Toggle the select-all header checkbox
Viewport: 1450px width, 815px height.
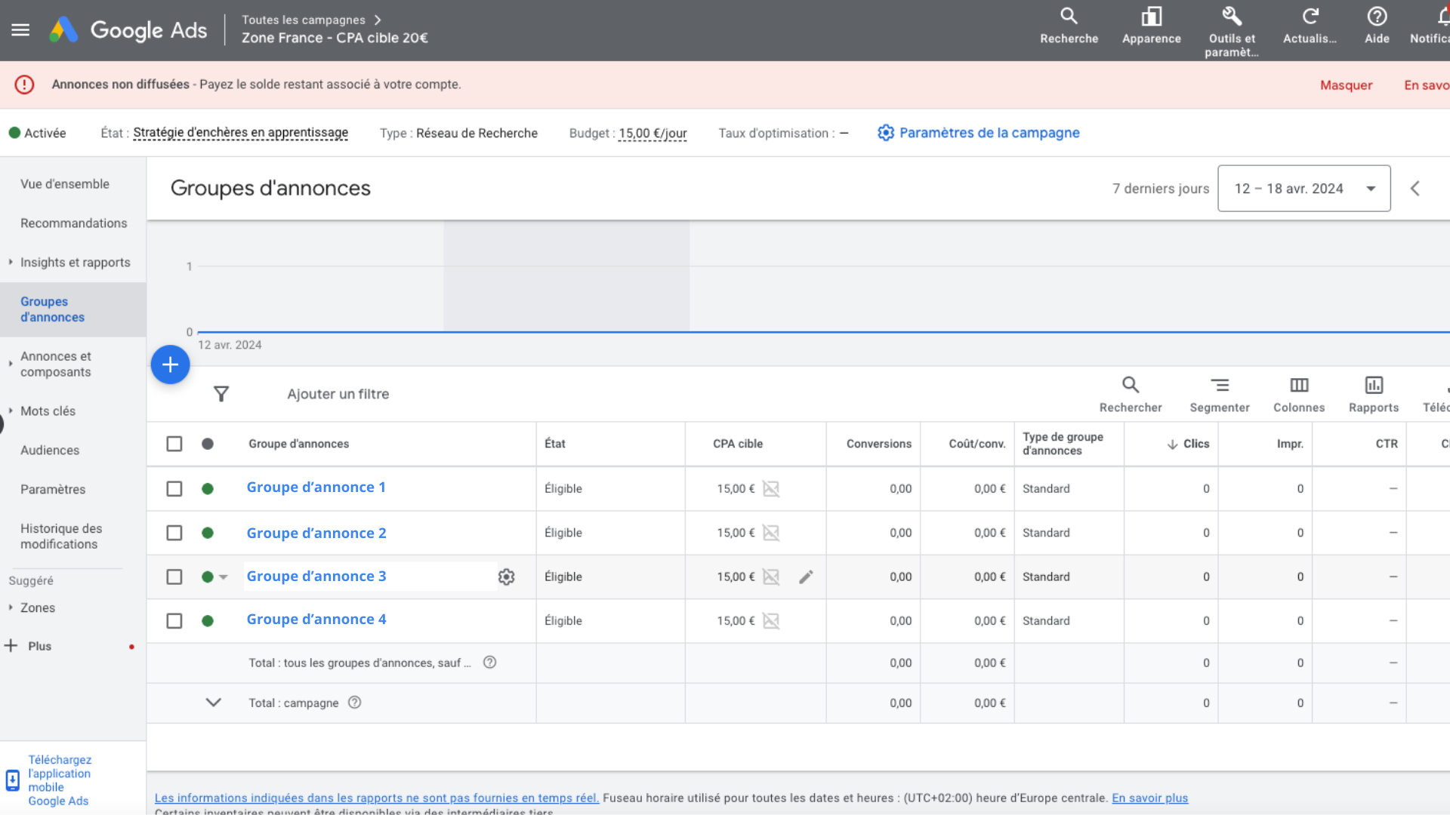(x=174, y=444)
